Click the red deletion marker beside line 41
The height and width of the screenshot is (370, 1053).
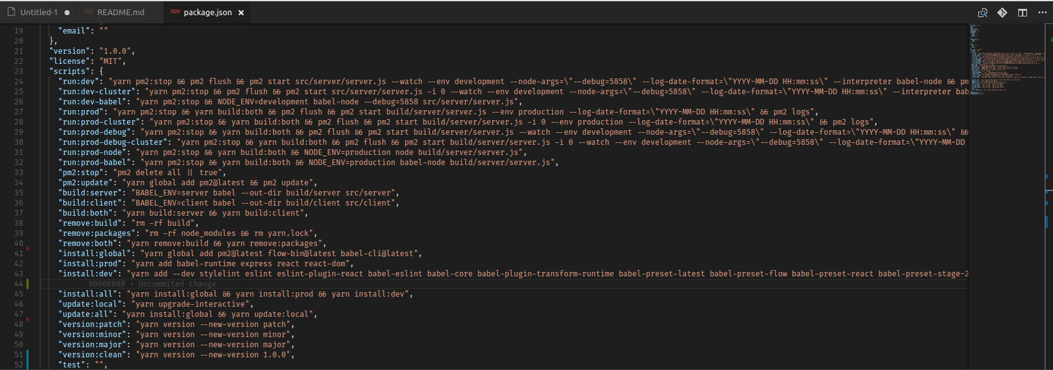coord(28,249)
